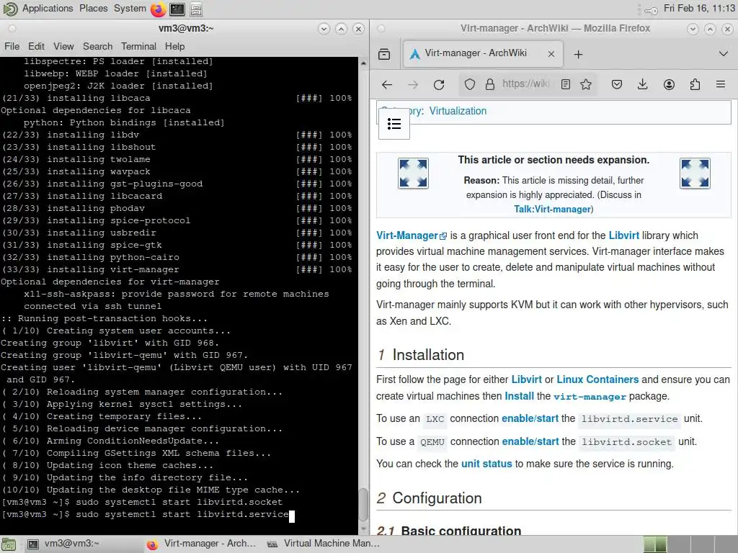Viewport: 738px width, 553px height.
Task: Toggle reader view in Firefox
Action: point(566,84)
